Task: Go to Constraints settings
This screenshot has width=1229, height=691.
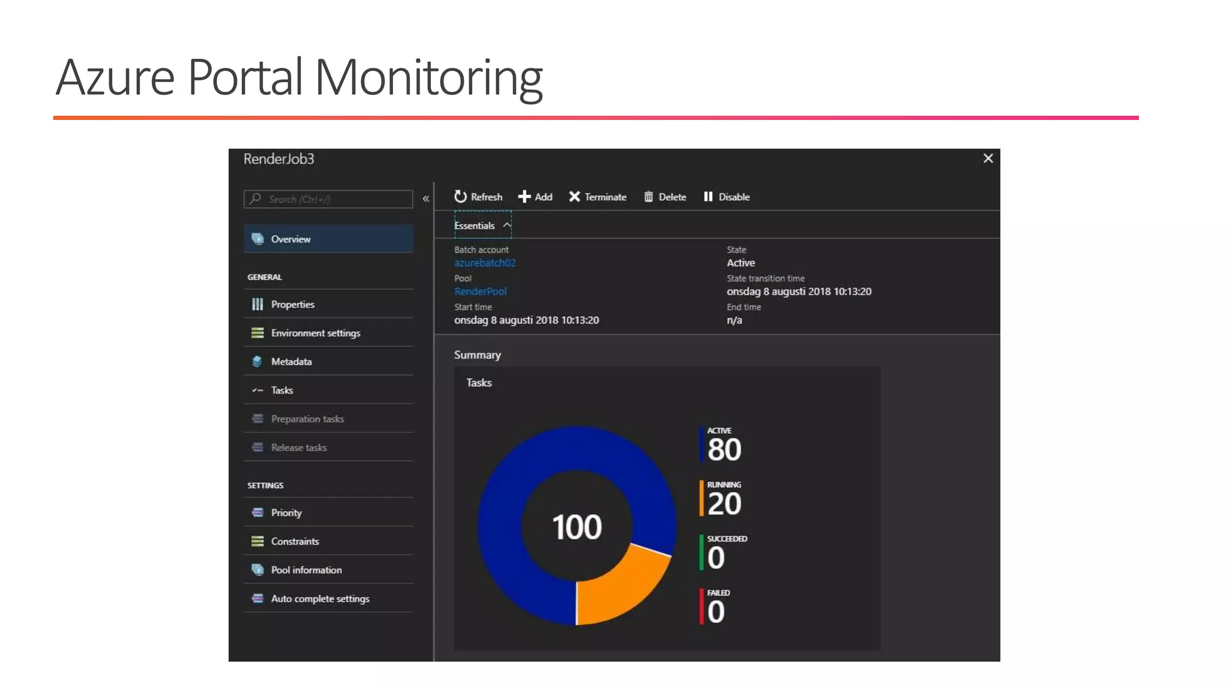Action: [x=295, y=542]
